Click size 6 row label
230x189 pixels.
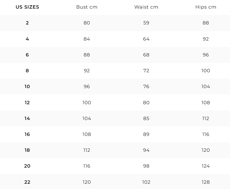point(27,55)
